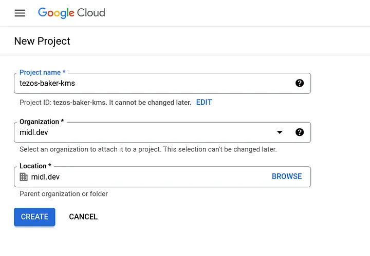Expand the Organization dropdown arrow
This screenshot has height=256, width=370.
(x=280, y=132)
